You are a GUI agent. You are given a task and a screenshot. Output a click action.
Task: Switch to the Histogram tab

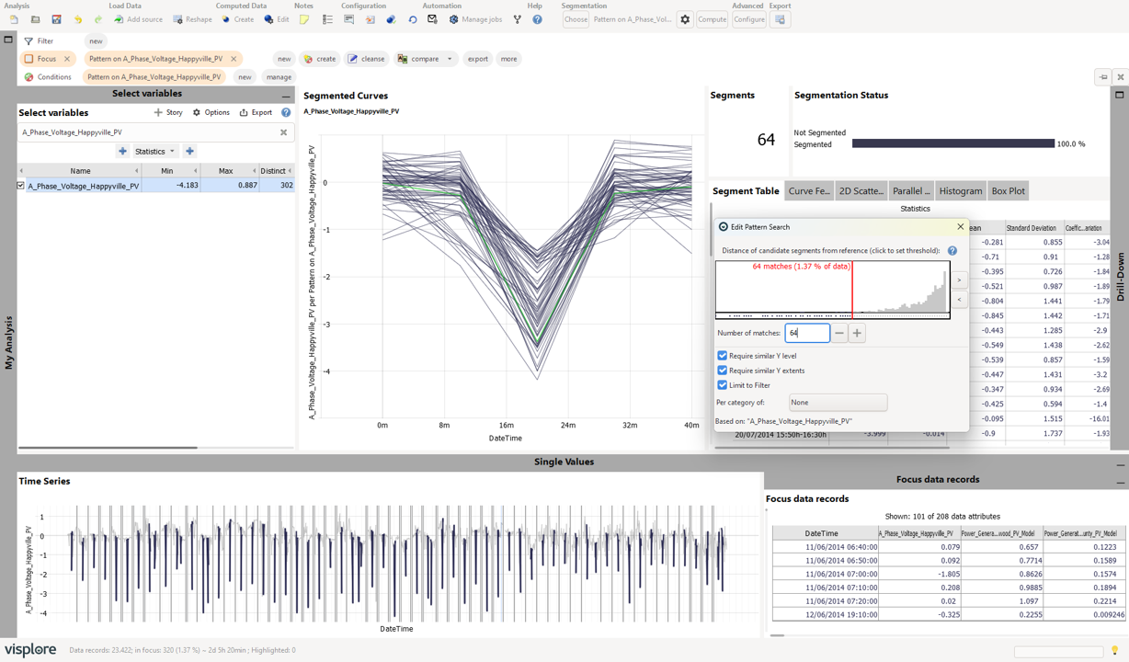(961, 191)
